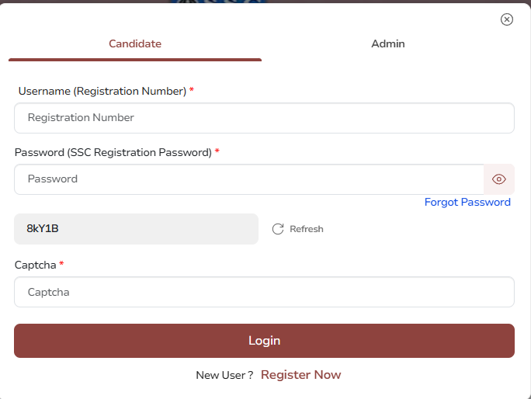Focus the Registration Number field
531x399 pixels.
(264, 118)
